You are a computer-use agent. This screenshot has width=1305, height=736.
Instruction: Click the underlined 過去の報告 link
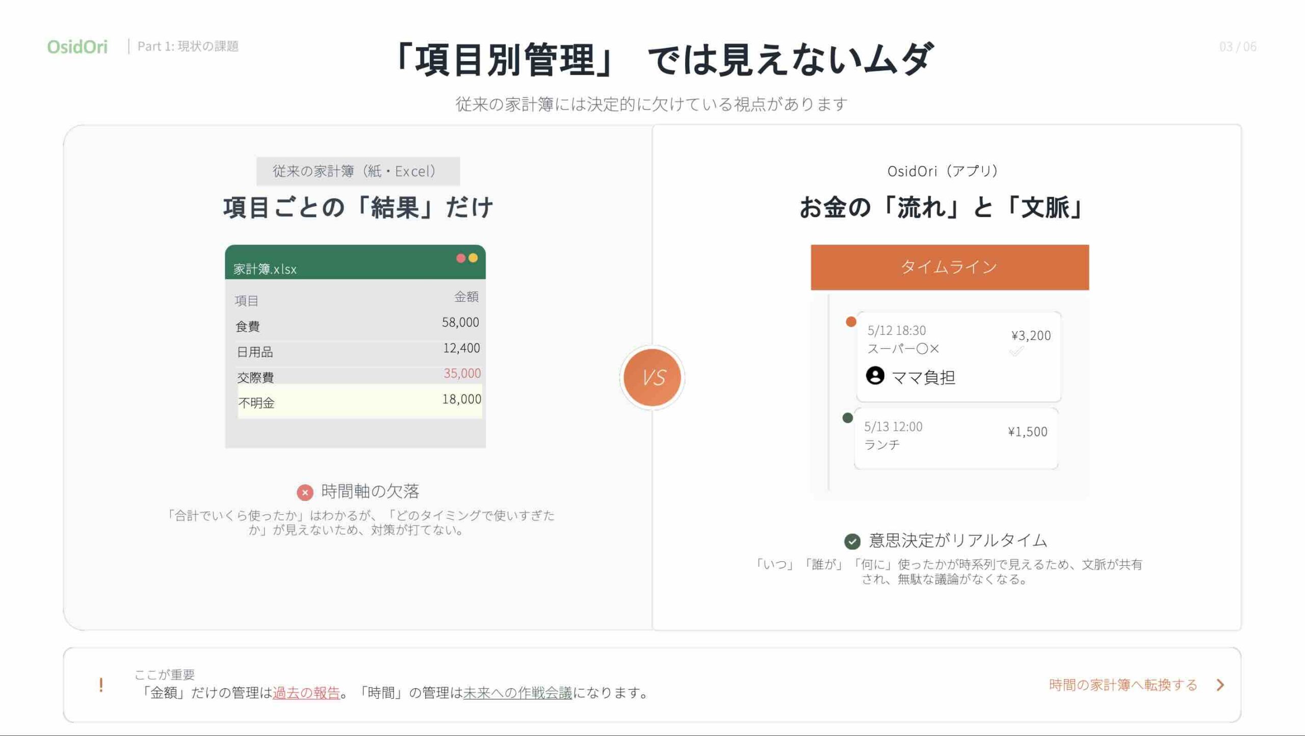point(306,693)
